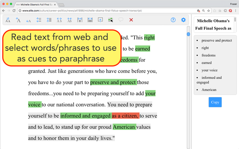Click the Michelle Obama's Full Final Speech title
This screenshot has height=149, width=239.
[x=213, y=24]
